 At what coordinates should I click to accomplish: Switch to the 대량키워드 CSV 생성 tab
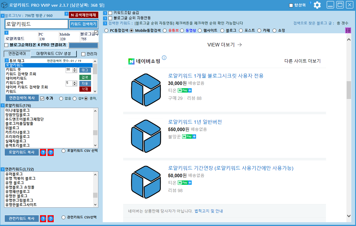(53, 54)
